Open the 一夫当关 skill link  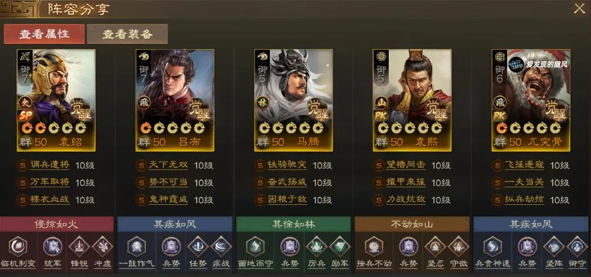525,182
